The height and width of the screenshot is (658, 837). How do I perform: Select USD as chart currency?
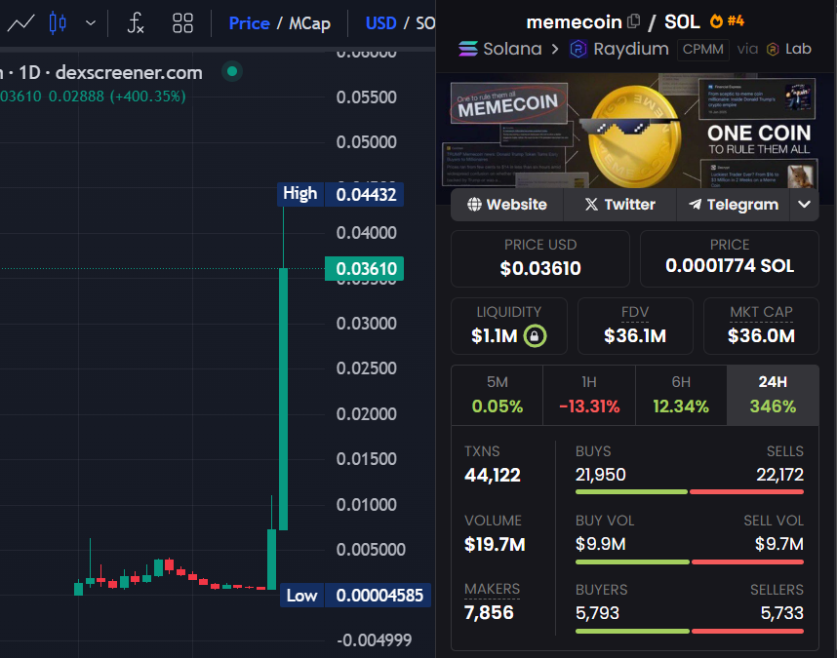tap(380, 23)
